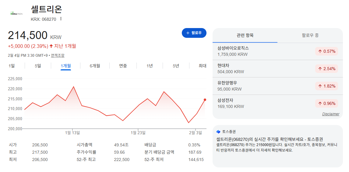Open the 삼성바이오로직스 stock row
This screenshot has width=349, height=172.
pyautogui.click(x=277, y=51)
